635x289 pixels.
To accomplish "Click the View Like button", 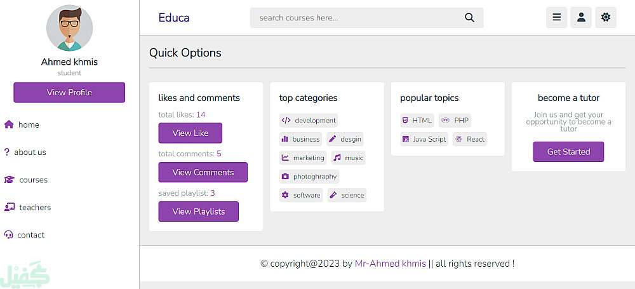I will (190, 133).
